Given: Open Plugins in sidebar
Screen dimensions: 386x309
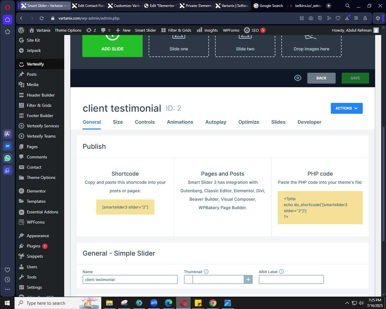Looking at the screenshot, I should pos(40,246).
